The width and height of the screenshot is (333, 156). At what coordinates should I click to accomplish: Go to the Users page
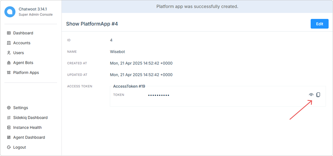point(19,53)
